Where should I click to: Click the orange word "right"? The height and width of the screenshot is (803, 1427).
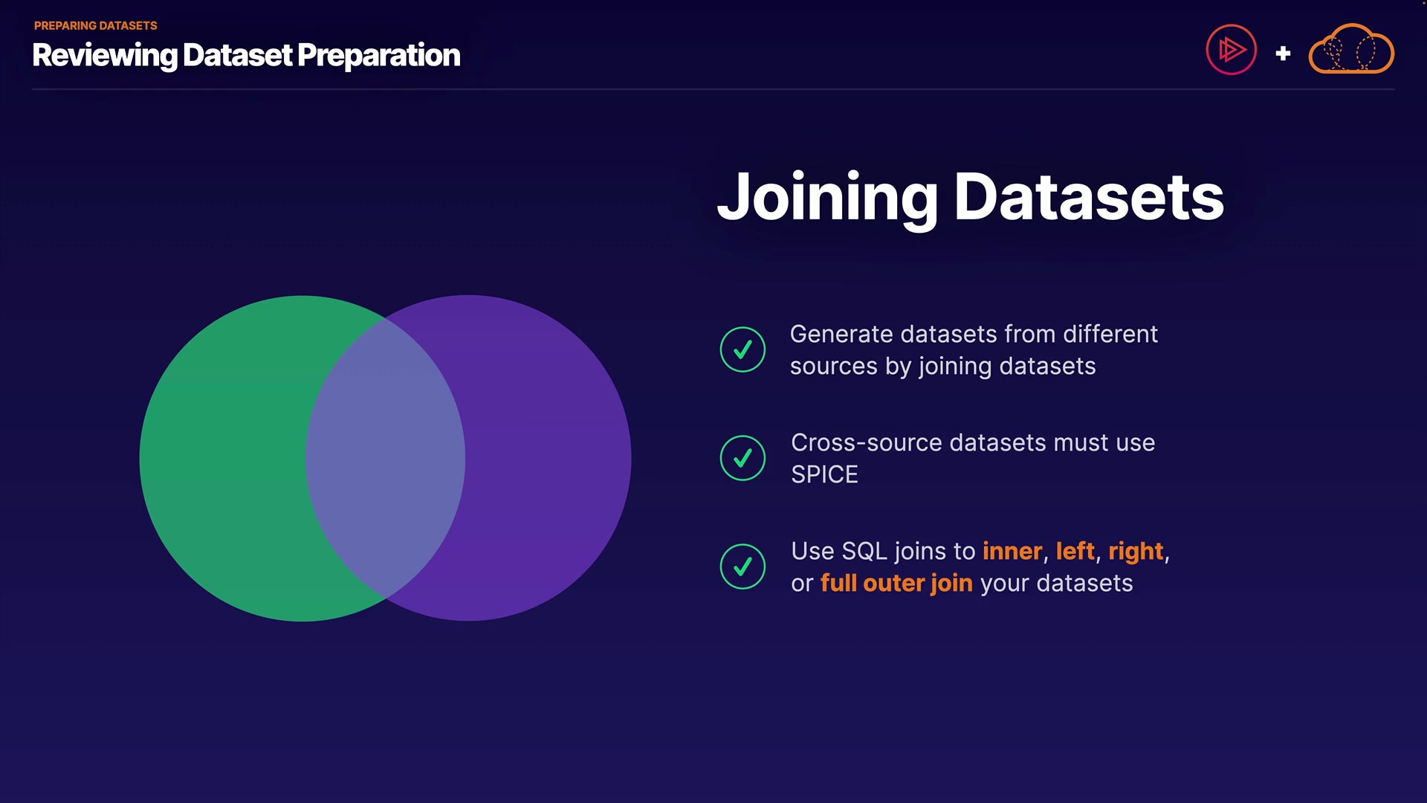pyautogui.click(x=1136, y=551)
